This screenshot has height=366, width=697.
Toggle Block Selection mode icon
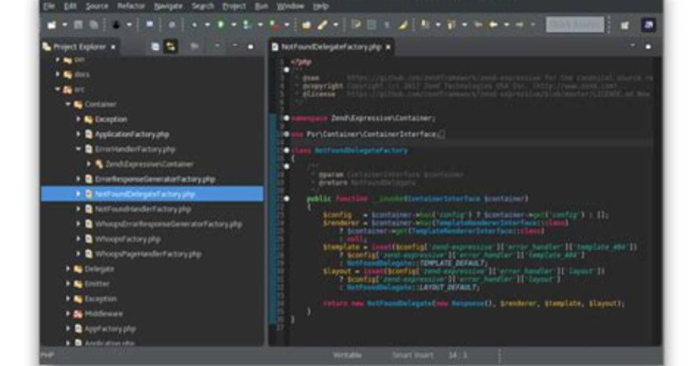pyautogui.click(x=372, y=25)
